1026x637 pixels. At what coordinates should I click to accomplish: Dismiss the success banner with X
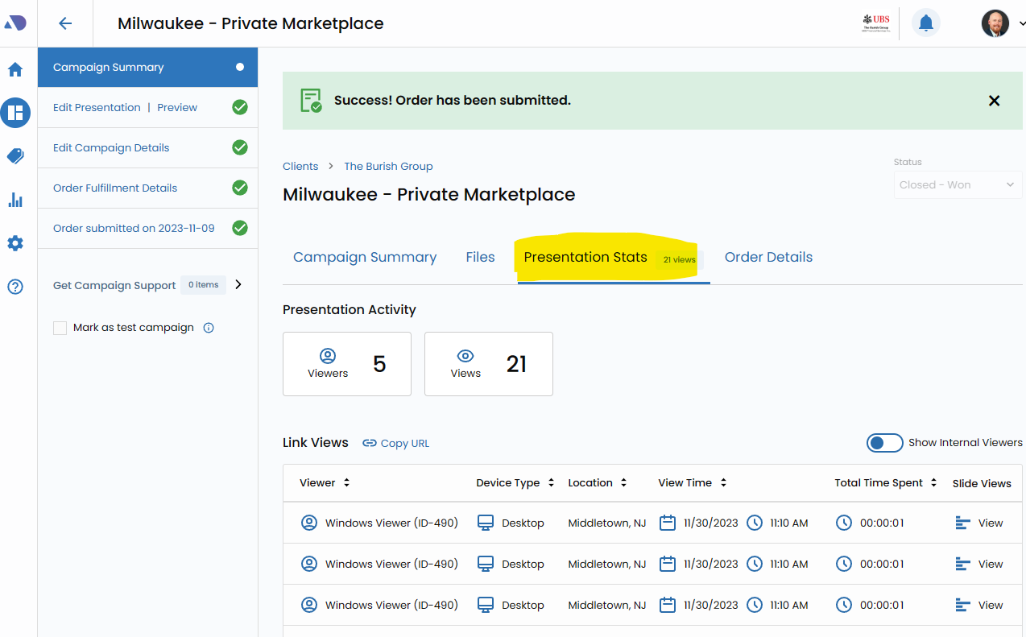(x=994, y=101)
